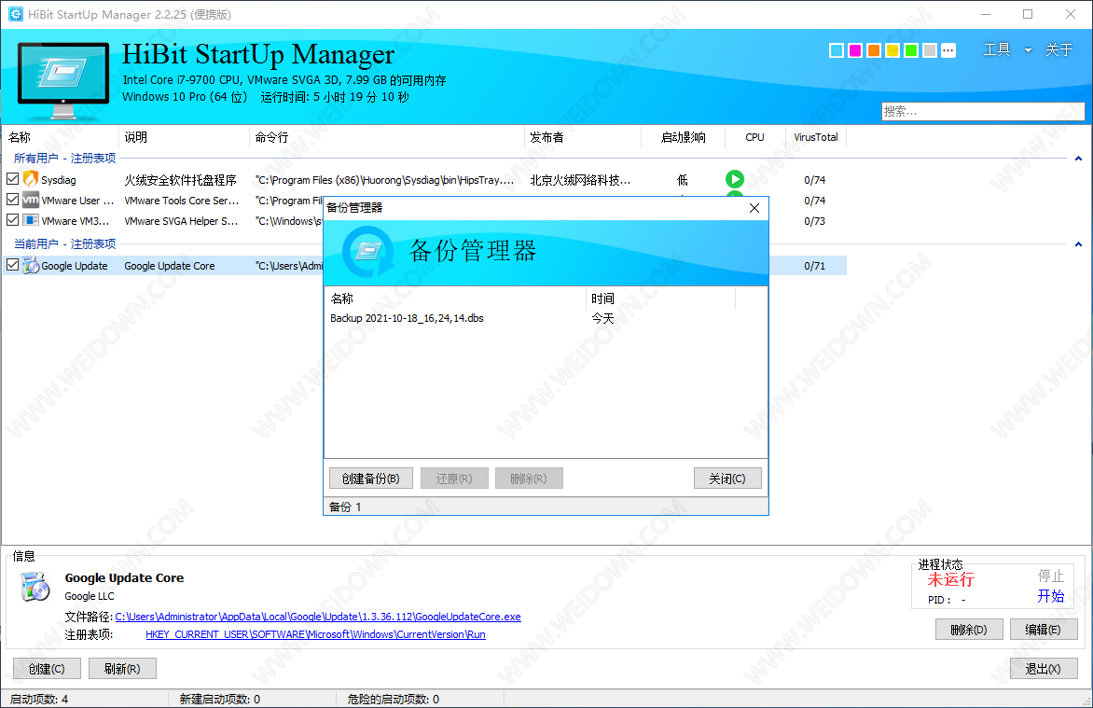1093x708 pixels.
Task: Open more theme colors via ellipsis swatch
Action: [948, 50]
